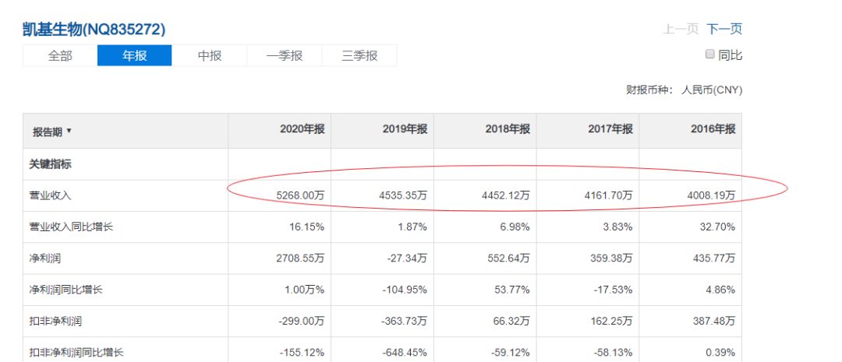Click the 净利润同比增长 row label
842x362 pixels.
click(65, 290)
